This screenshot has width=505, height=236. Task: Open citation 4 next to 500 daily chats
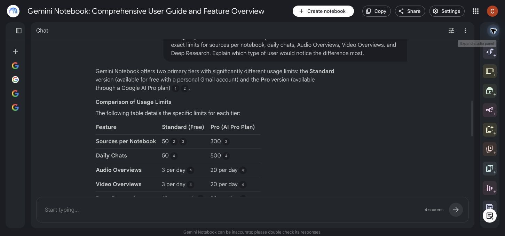pos(226,156)
